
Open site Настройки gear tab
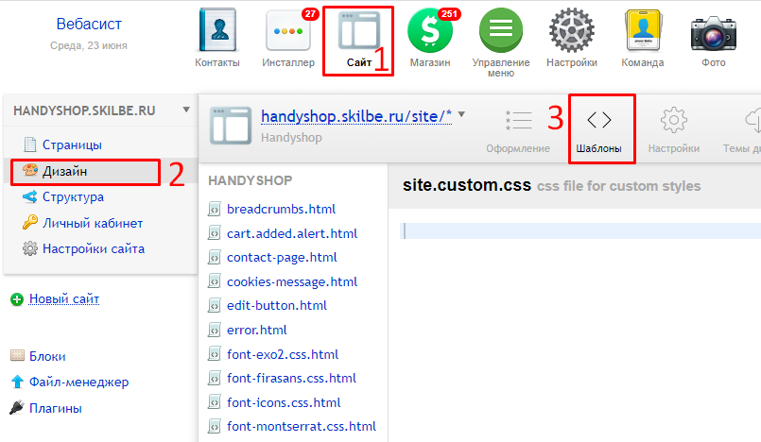(673, 128)
